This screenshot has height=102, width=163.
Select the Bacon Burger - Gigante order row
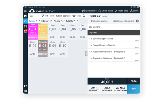pos(114,45)
